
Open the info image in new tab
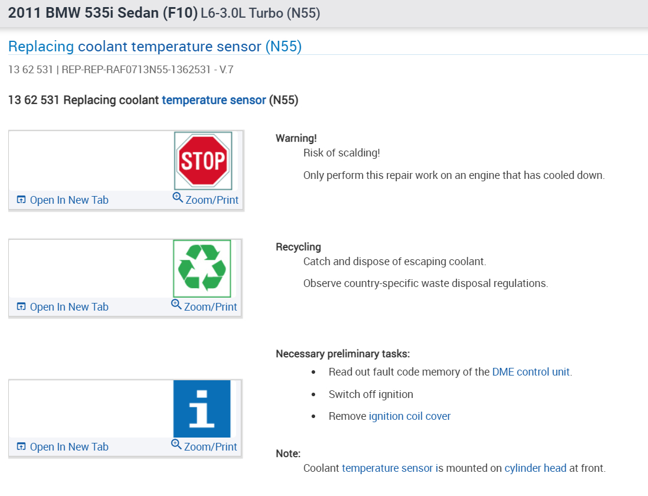tap(63, 447)
